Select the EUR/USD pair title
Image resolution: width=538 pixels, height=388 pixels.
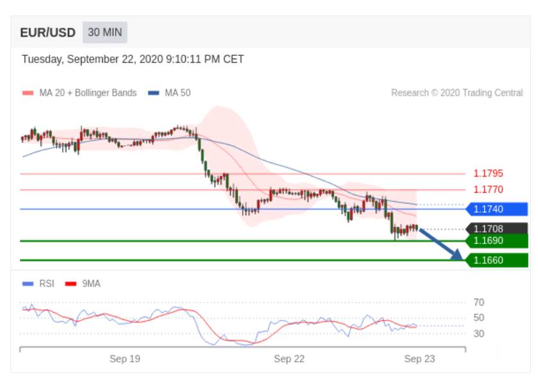[48, 33]
